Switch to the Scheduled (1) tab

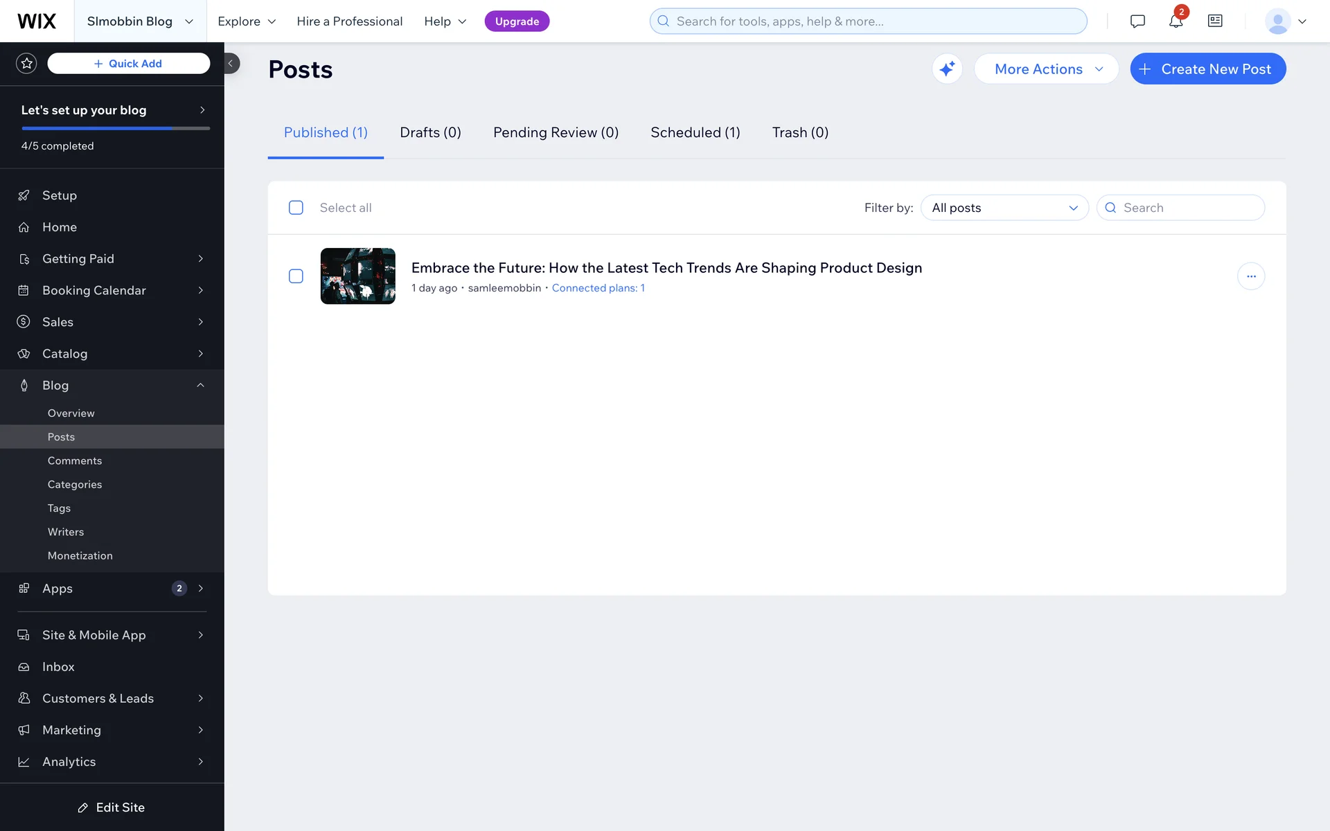tap(695, 132)
